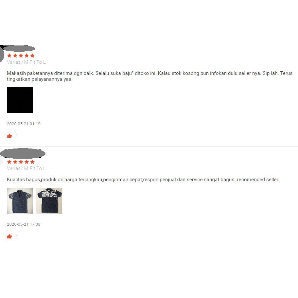Click the review text starting with "Kualitas bagus"

pos(143,179)
